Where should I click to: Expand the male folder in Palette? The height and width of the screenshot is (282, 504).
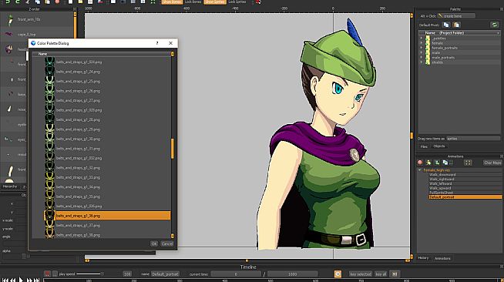pos(422,52)
